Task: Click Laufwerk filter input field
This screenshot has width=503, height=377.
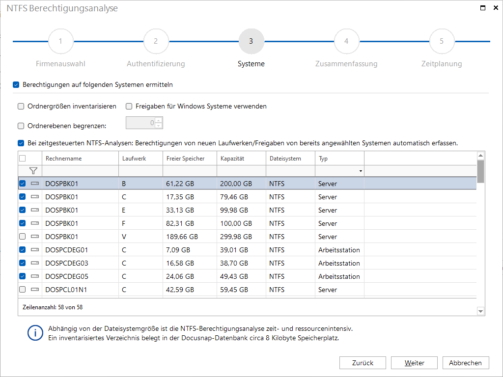Action: tap(141, 171)
